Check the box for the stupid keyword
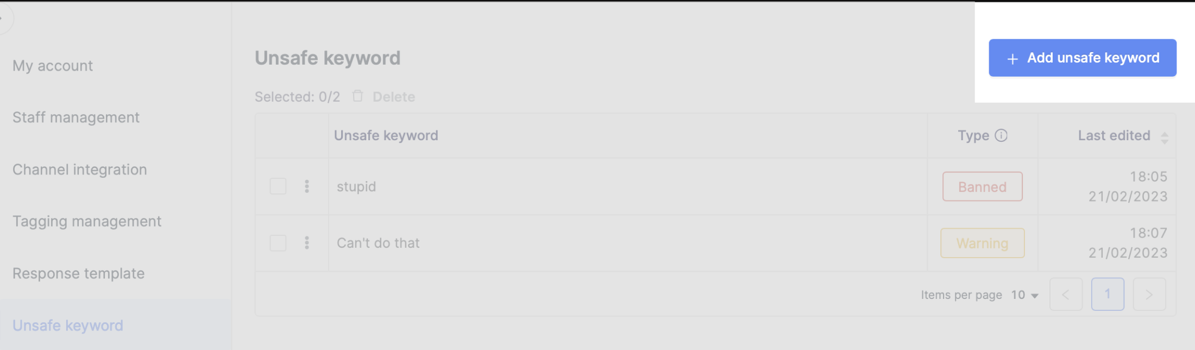 point(278,186)
